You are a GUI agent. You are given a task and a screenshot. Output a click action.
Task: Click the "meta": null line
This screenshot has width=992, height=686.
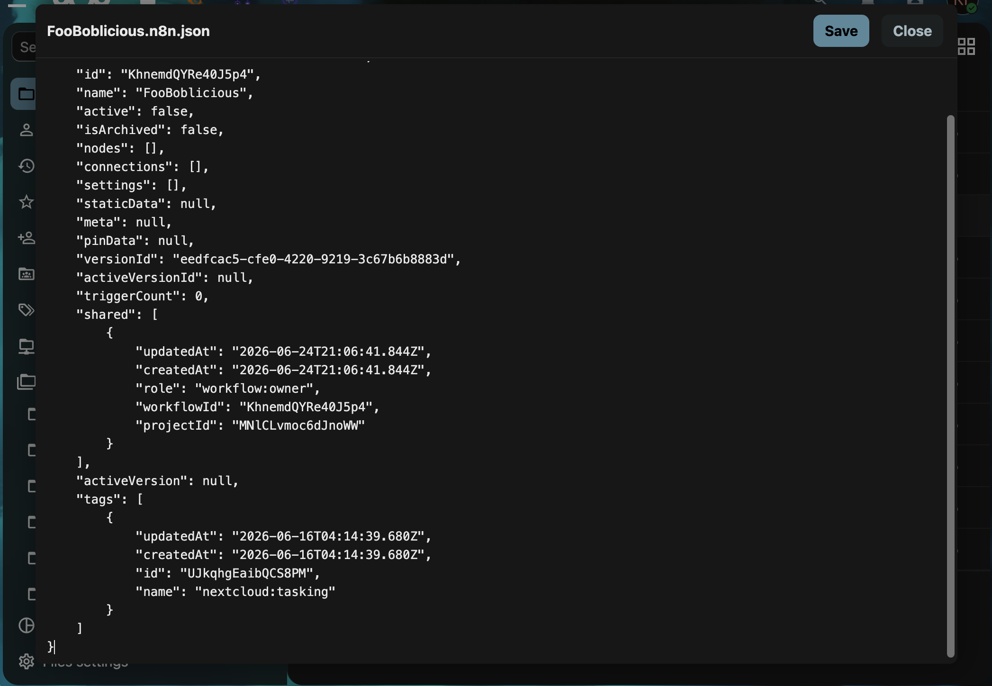point(124,222)
